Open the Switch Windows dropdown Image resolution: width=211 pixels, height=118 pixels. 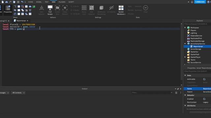pos(121,10)
